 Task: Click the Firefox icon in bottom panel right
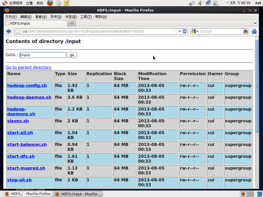point(243,194)
